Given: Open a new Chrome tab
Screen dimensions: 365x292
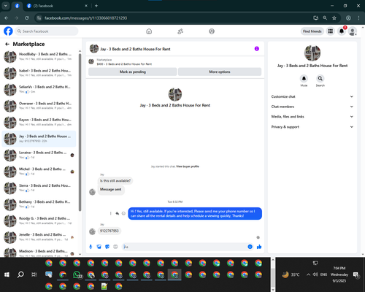Looking at the screenshot, I should [x=96, y=6].
